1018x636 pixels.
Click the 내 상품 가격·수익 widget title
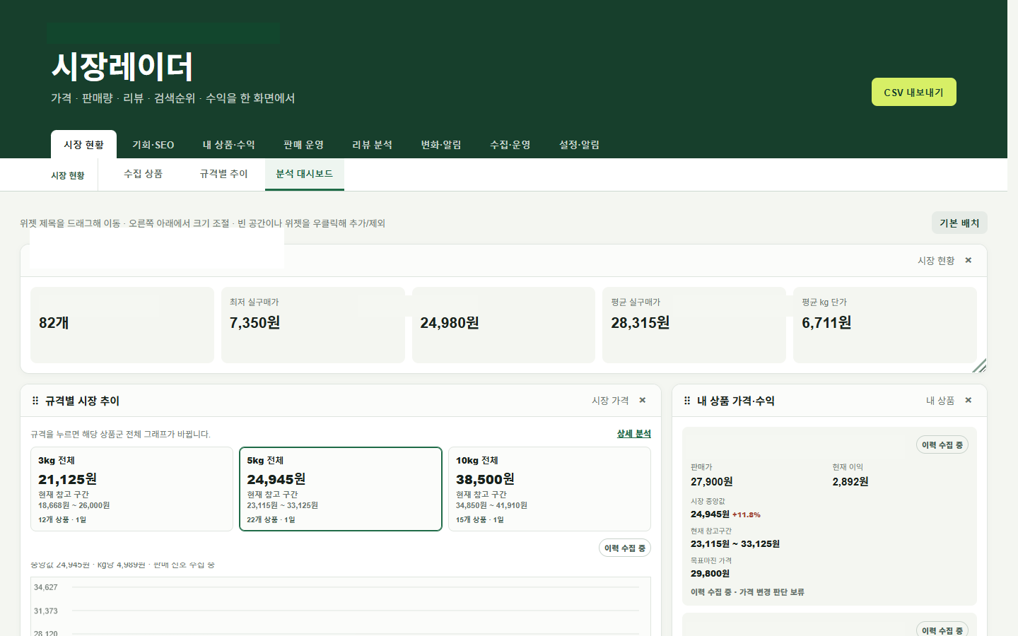click(736, 401)
